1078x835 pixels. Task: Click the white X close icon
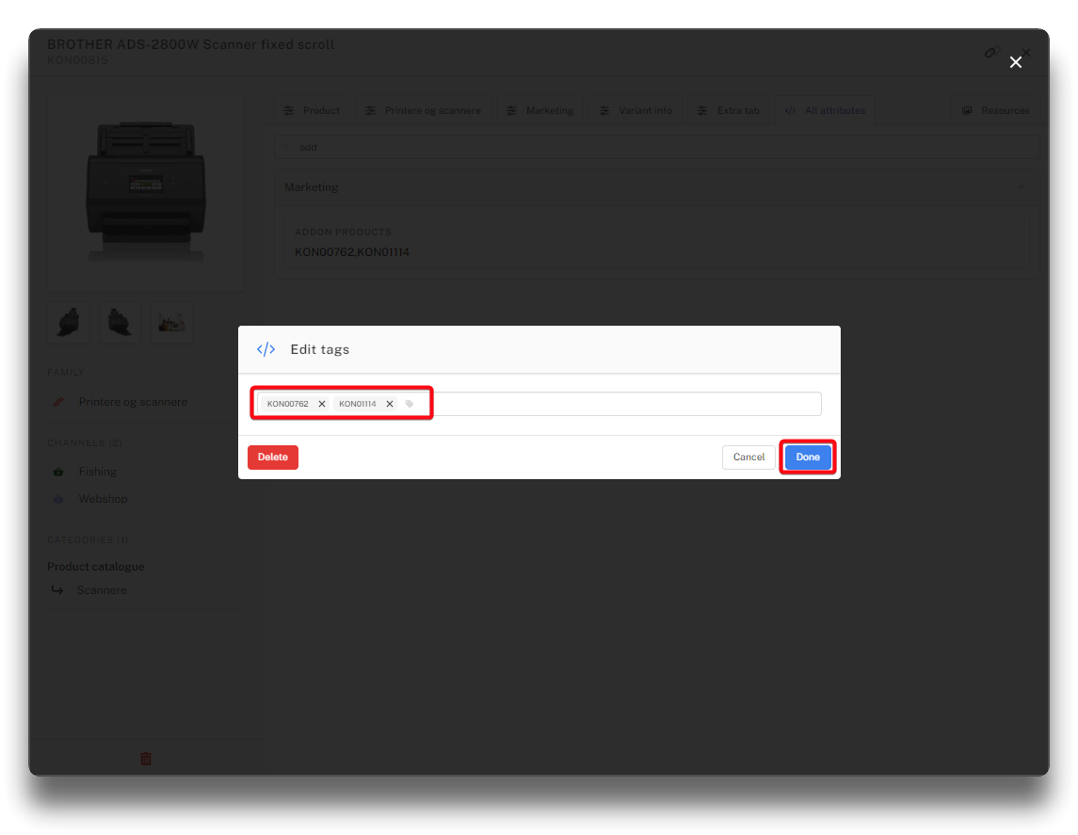point(1015,62)
